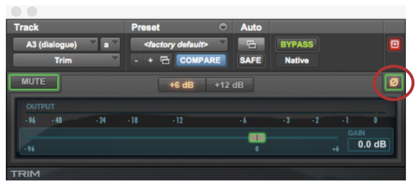The height and width of the screenshot is (187, 419).
Task: Open the factory default preset dropdown
Action: (x=179, y=44)
